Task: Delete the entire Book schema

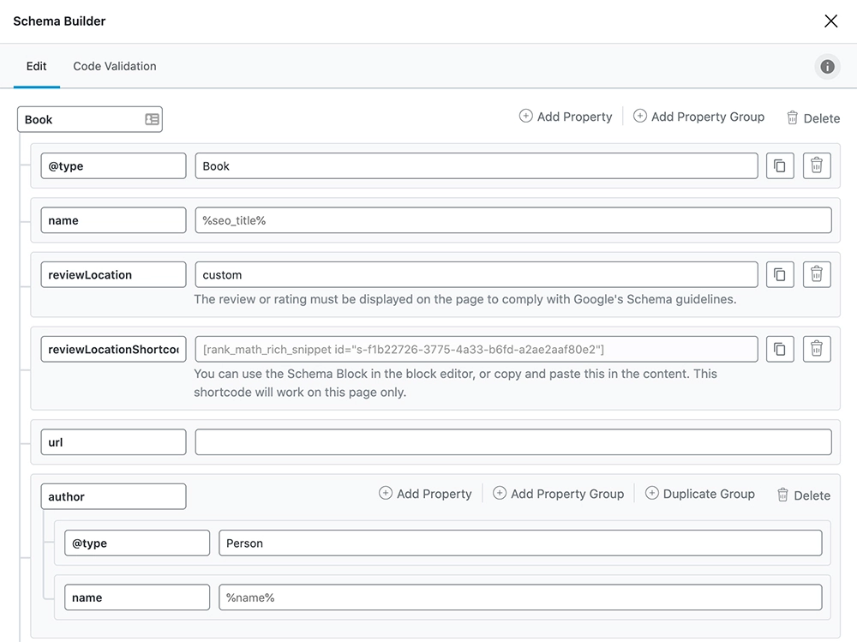Action: [813, 118]
